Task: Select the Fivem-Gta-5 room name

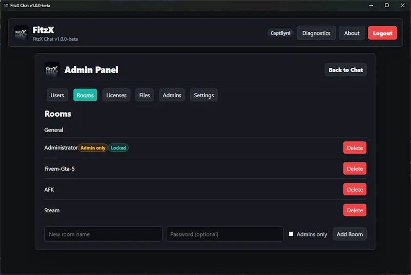Action: pos(60,169)
